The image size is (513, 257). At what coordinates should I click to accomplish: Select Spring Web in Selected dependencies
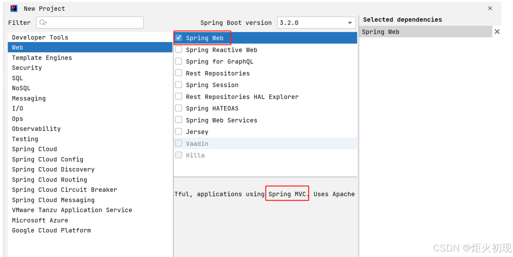(x=380, y=32)
